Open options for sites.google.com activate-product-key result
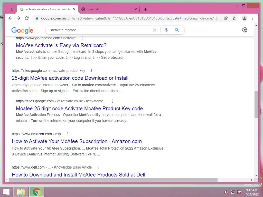Image resolution: width=263 pixels, height=197 pixels. (92, 71)
